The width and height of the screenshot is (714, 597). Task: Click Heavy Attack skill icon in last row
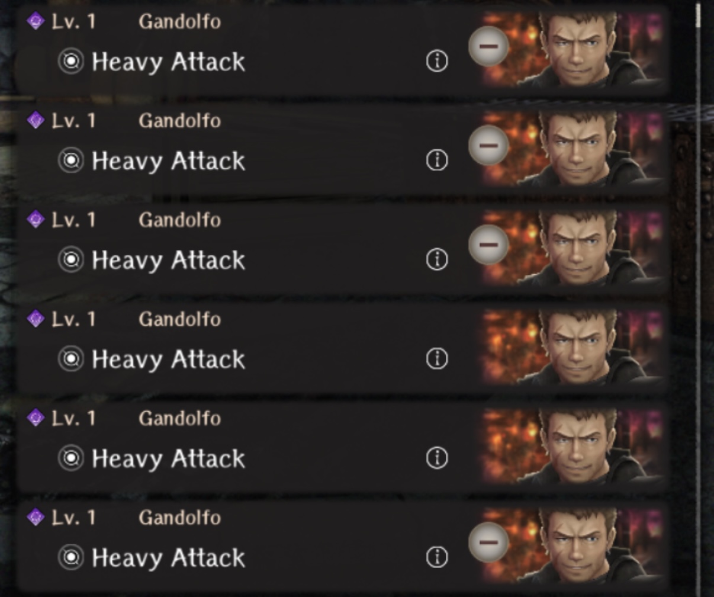[71, 557]
